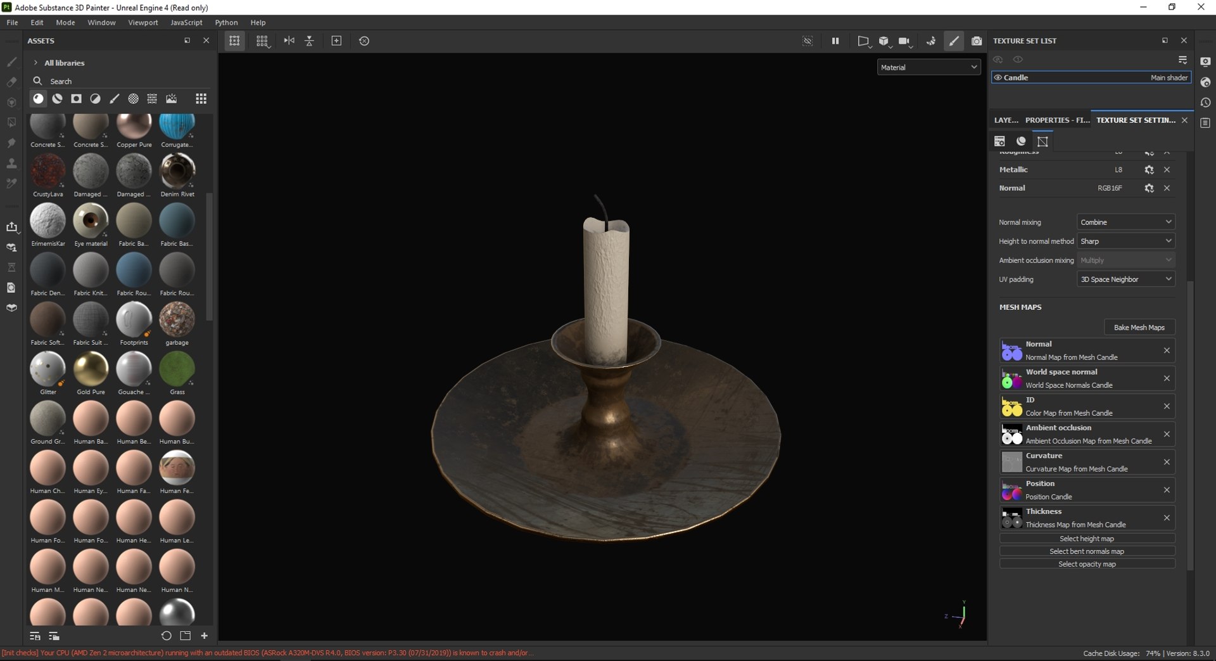Open settings gear for Metallic channel

pos(1149,170)
